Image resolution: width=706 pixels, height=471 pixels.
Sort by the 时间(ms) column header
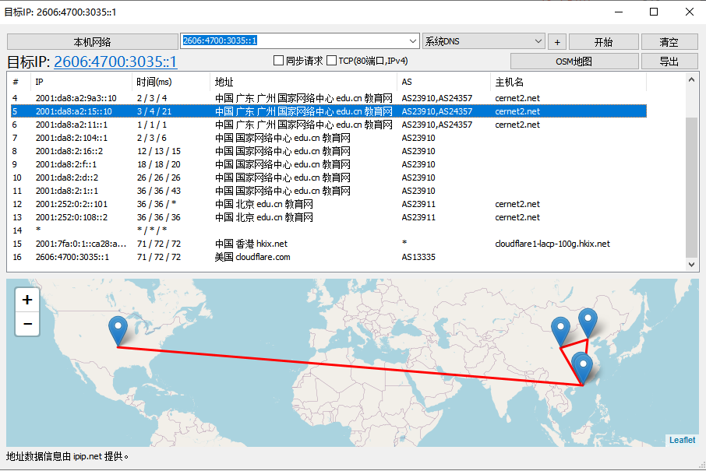point(154,82)
